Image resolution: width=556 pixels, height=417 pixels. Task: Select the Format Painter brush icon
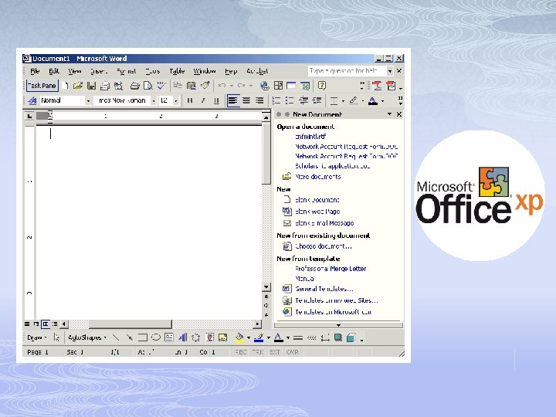(205, 86)
